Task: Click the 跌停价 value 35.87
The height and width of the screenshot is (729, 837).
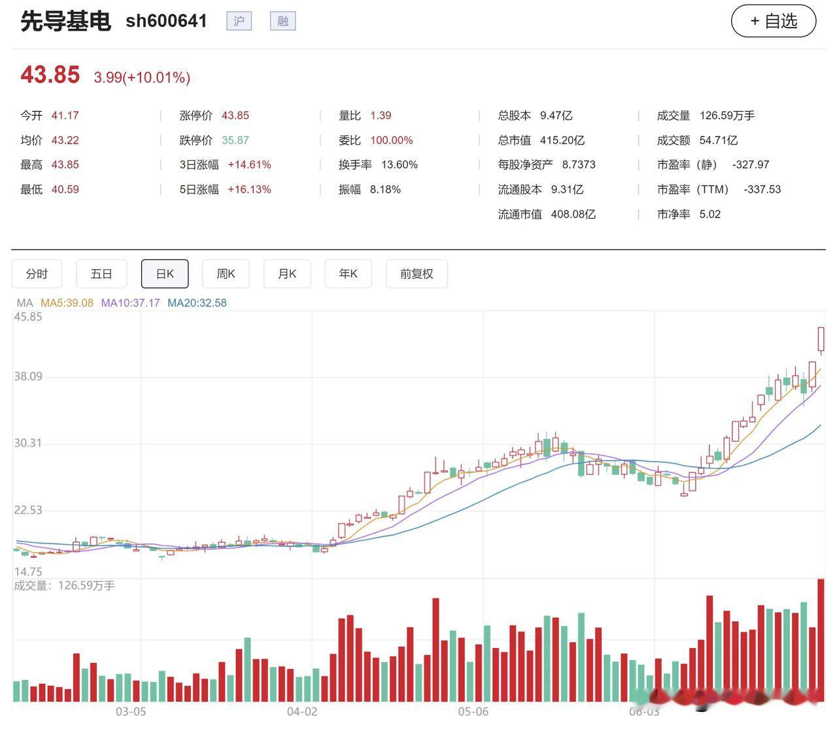Action: click(235, 140)
